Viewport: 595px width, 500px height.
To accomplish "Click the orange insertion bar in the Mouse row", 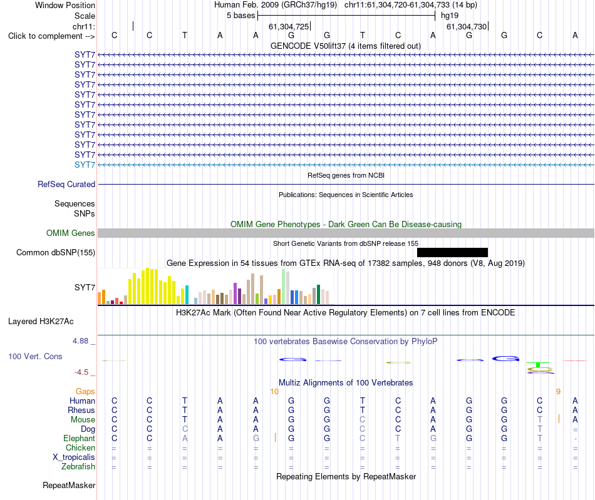I will point(559,419).
